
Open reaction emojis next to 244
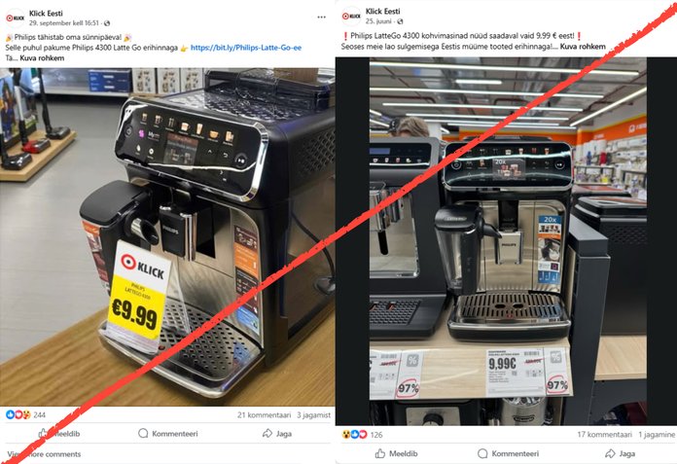click(18, 414)
